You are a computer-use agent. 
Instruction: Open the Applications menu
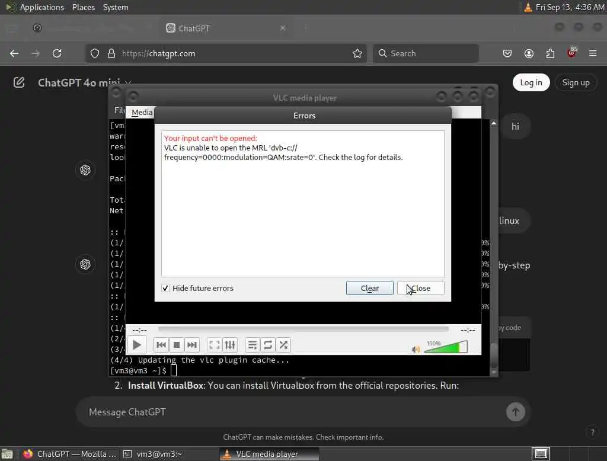(x=42, y=7)
